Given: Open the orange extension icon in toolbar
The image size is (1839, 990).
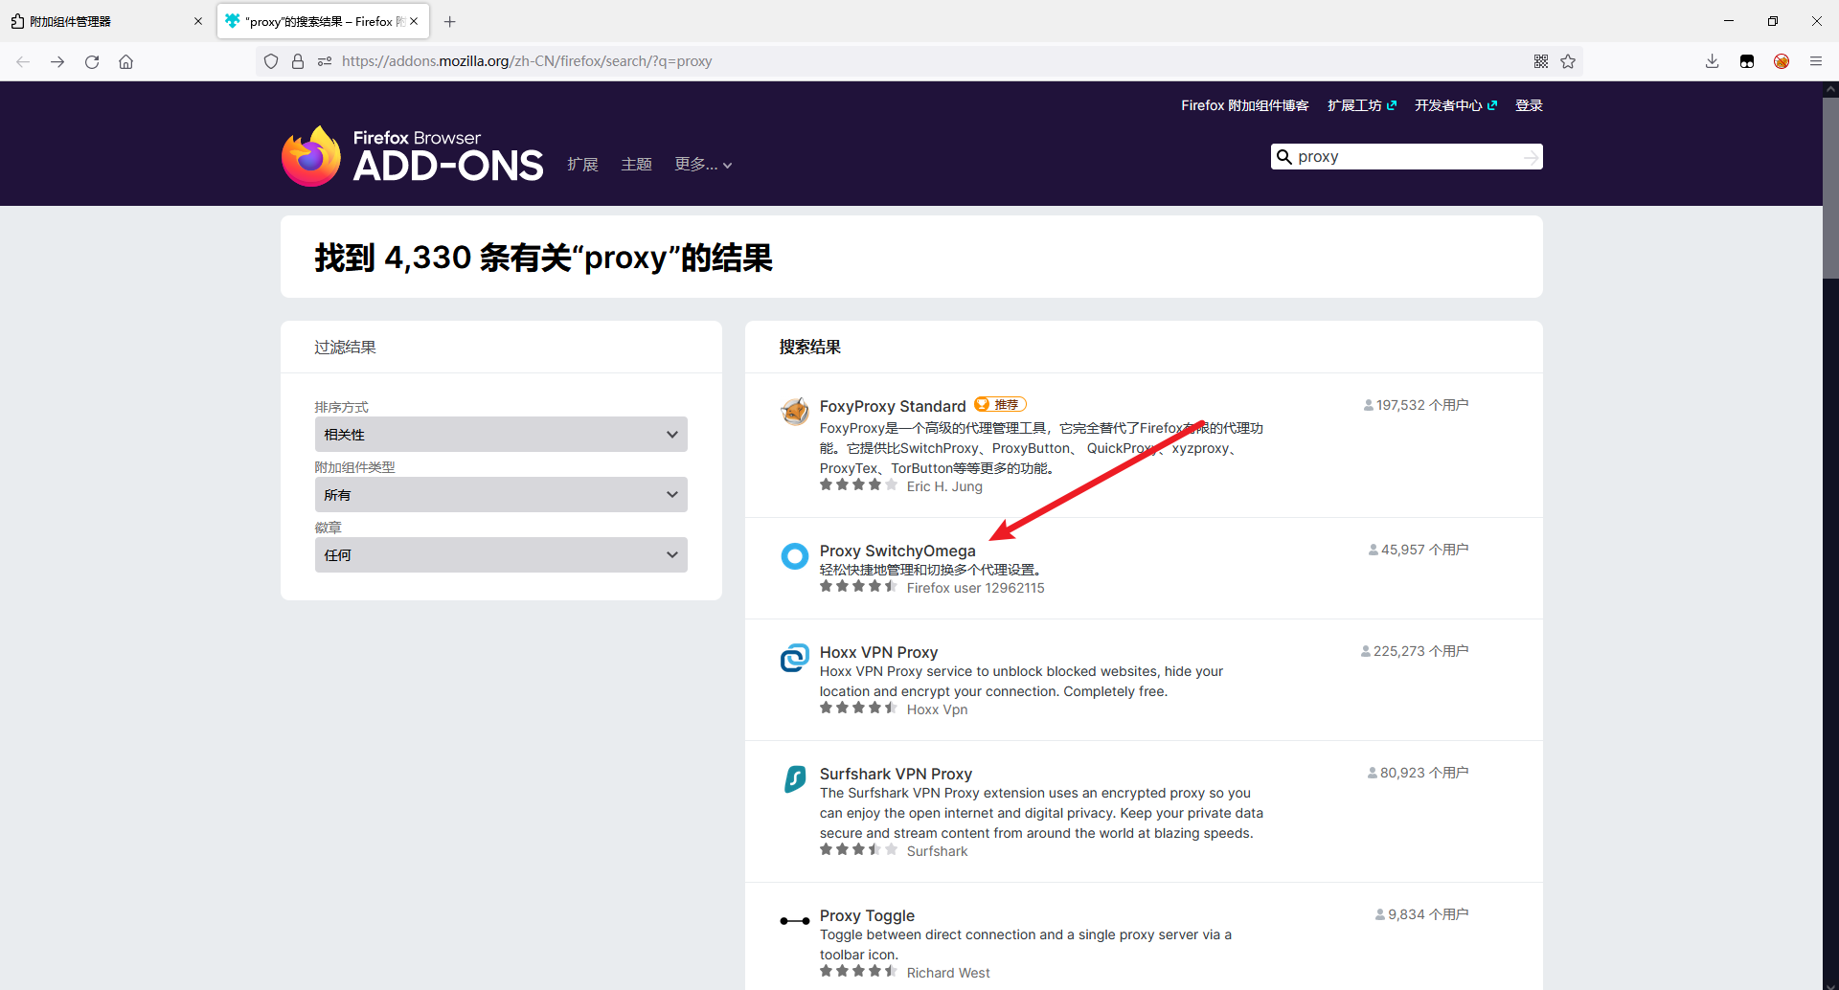Looking at the screenshot, I should coord(1782,61).
